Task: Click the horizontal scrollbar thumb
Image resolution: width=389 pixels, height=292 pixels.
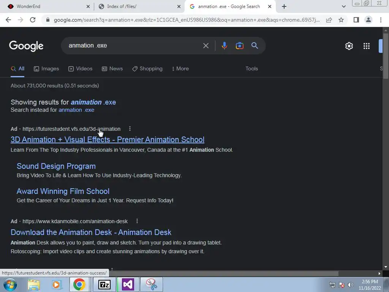Action: [x=223, y=273]
